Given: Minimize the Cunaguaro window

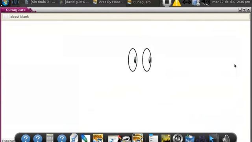Looking at the screenshot, I should tap(240, 10).
